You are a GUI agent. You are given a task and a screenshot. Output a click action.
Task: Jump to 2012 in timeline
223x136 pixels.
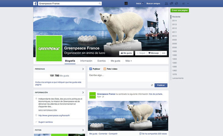pos(174,28)
